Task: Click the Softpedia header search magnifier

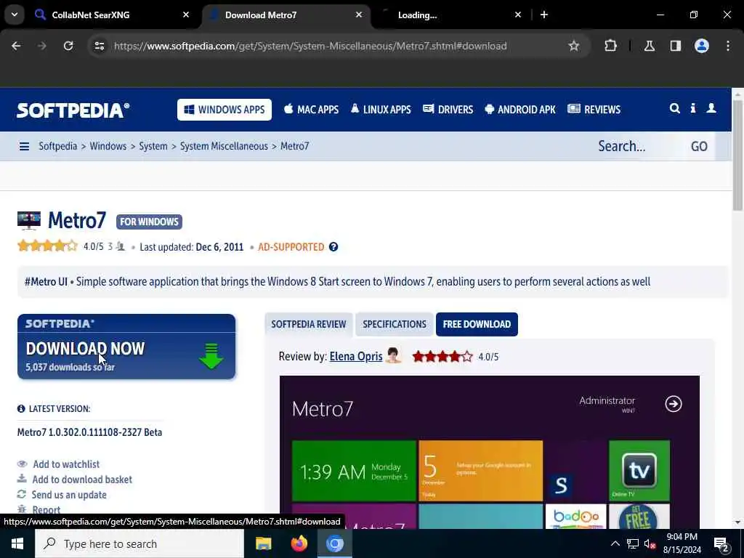Action: (x=674, y=109)
